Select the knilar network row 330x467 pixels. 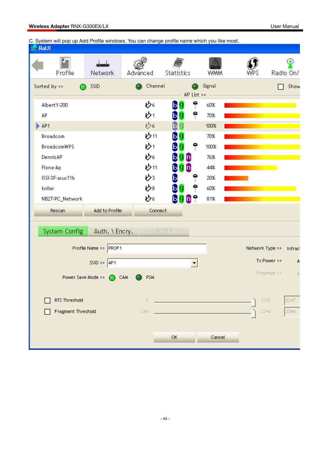167,188
